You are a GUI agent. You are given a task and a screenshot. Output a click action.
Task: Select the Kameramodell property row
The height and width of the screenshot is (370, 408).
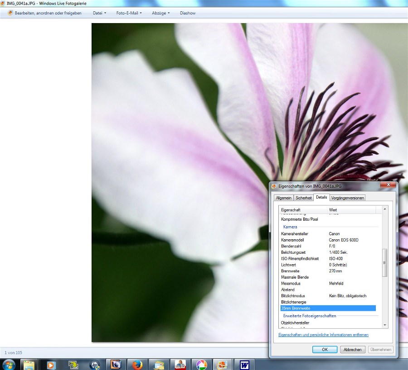328,240
